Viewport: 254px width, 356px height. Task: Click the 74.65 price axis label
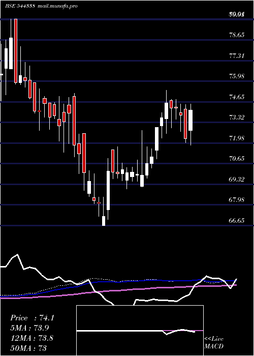point(237,97)
